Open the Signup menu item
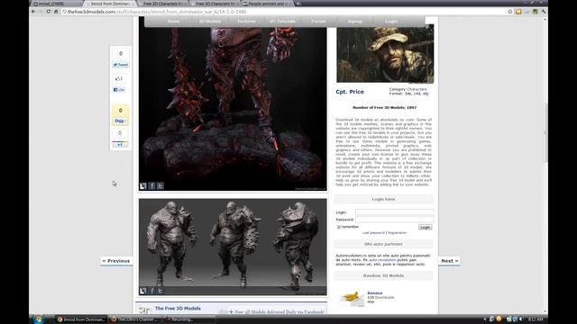This screenshot has width=577, height=324. click(355, 22)
